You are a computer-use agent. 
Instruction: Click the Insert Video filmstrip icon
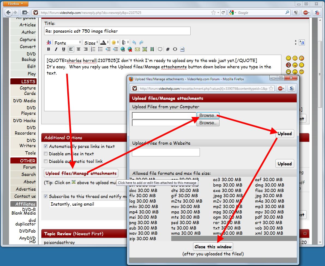pyautogui.click(x=152, y=49)
